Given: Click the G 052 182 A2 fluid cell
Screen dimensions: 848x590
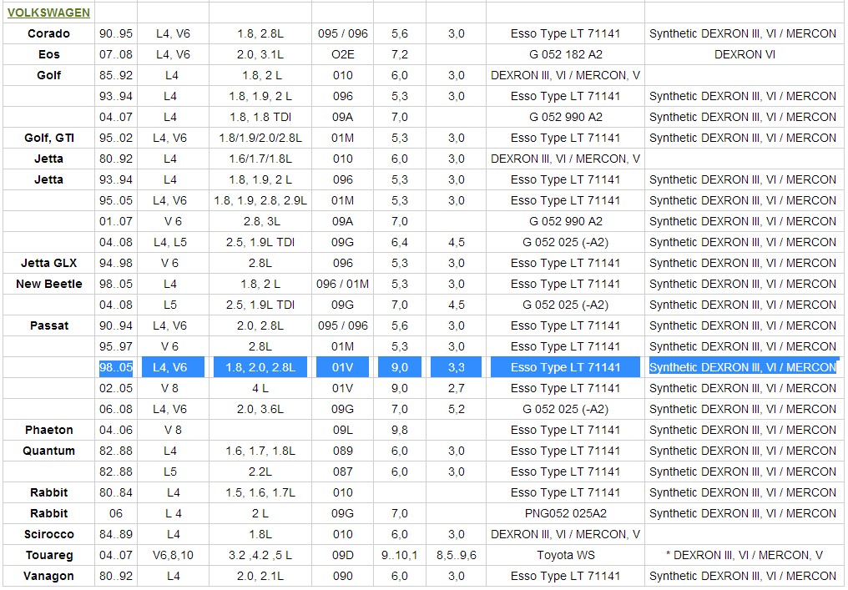Looking at the screenshot, I should pos(565,54).
